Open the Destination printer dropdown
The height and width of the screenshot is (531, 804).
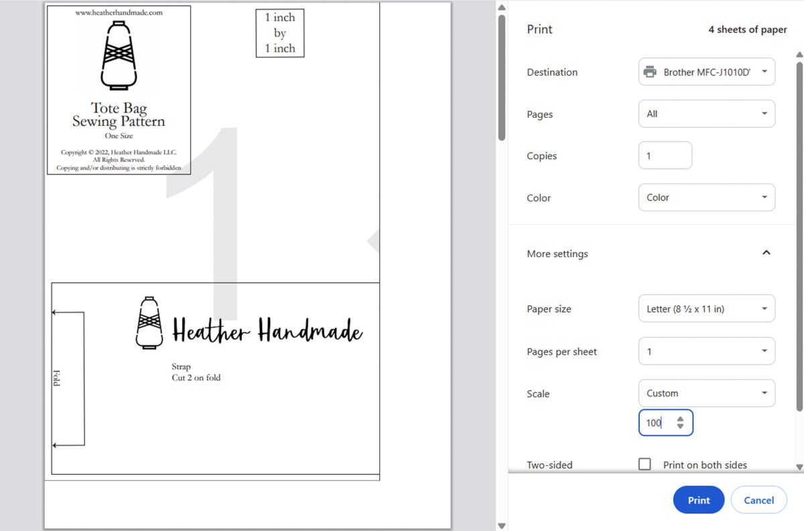(707, 72)
